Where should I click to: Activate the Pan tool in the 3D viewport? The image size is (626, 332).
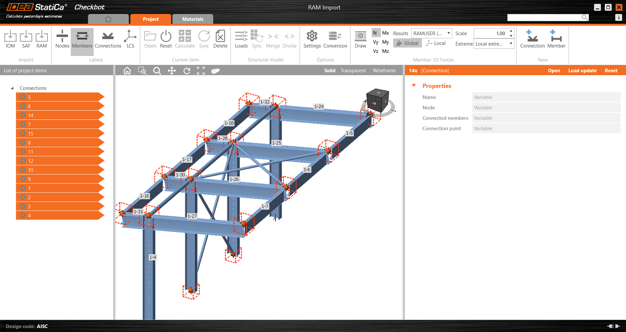172,71
